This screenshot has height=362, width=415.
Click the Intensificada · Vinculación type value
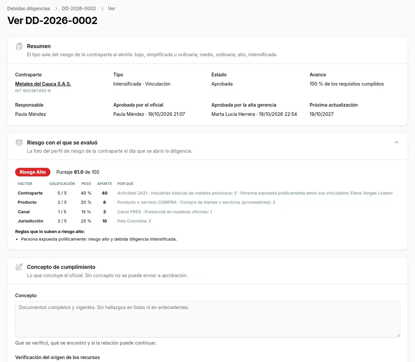[142, 84]
